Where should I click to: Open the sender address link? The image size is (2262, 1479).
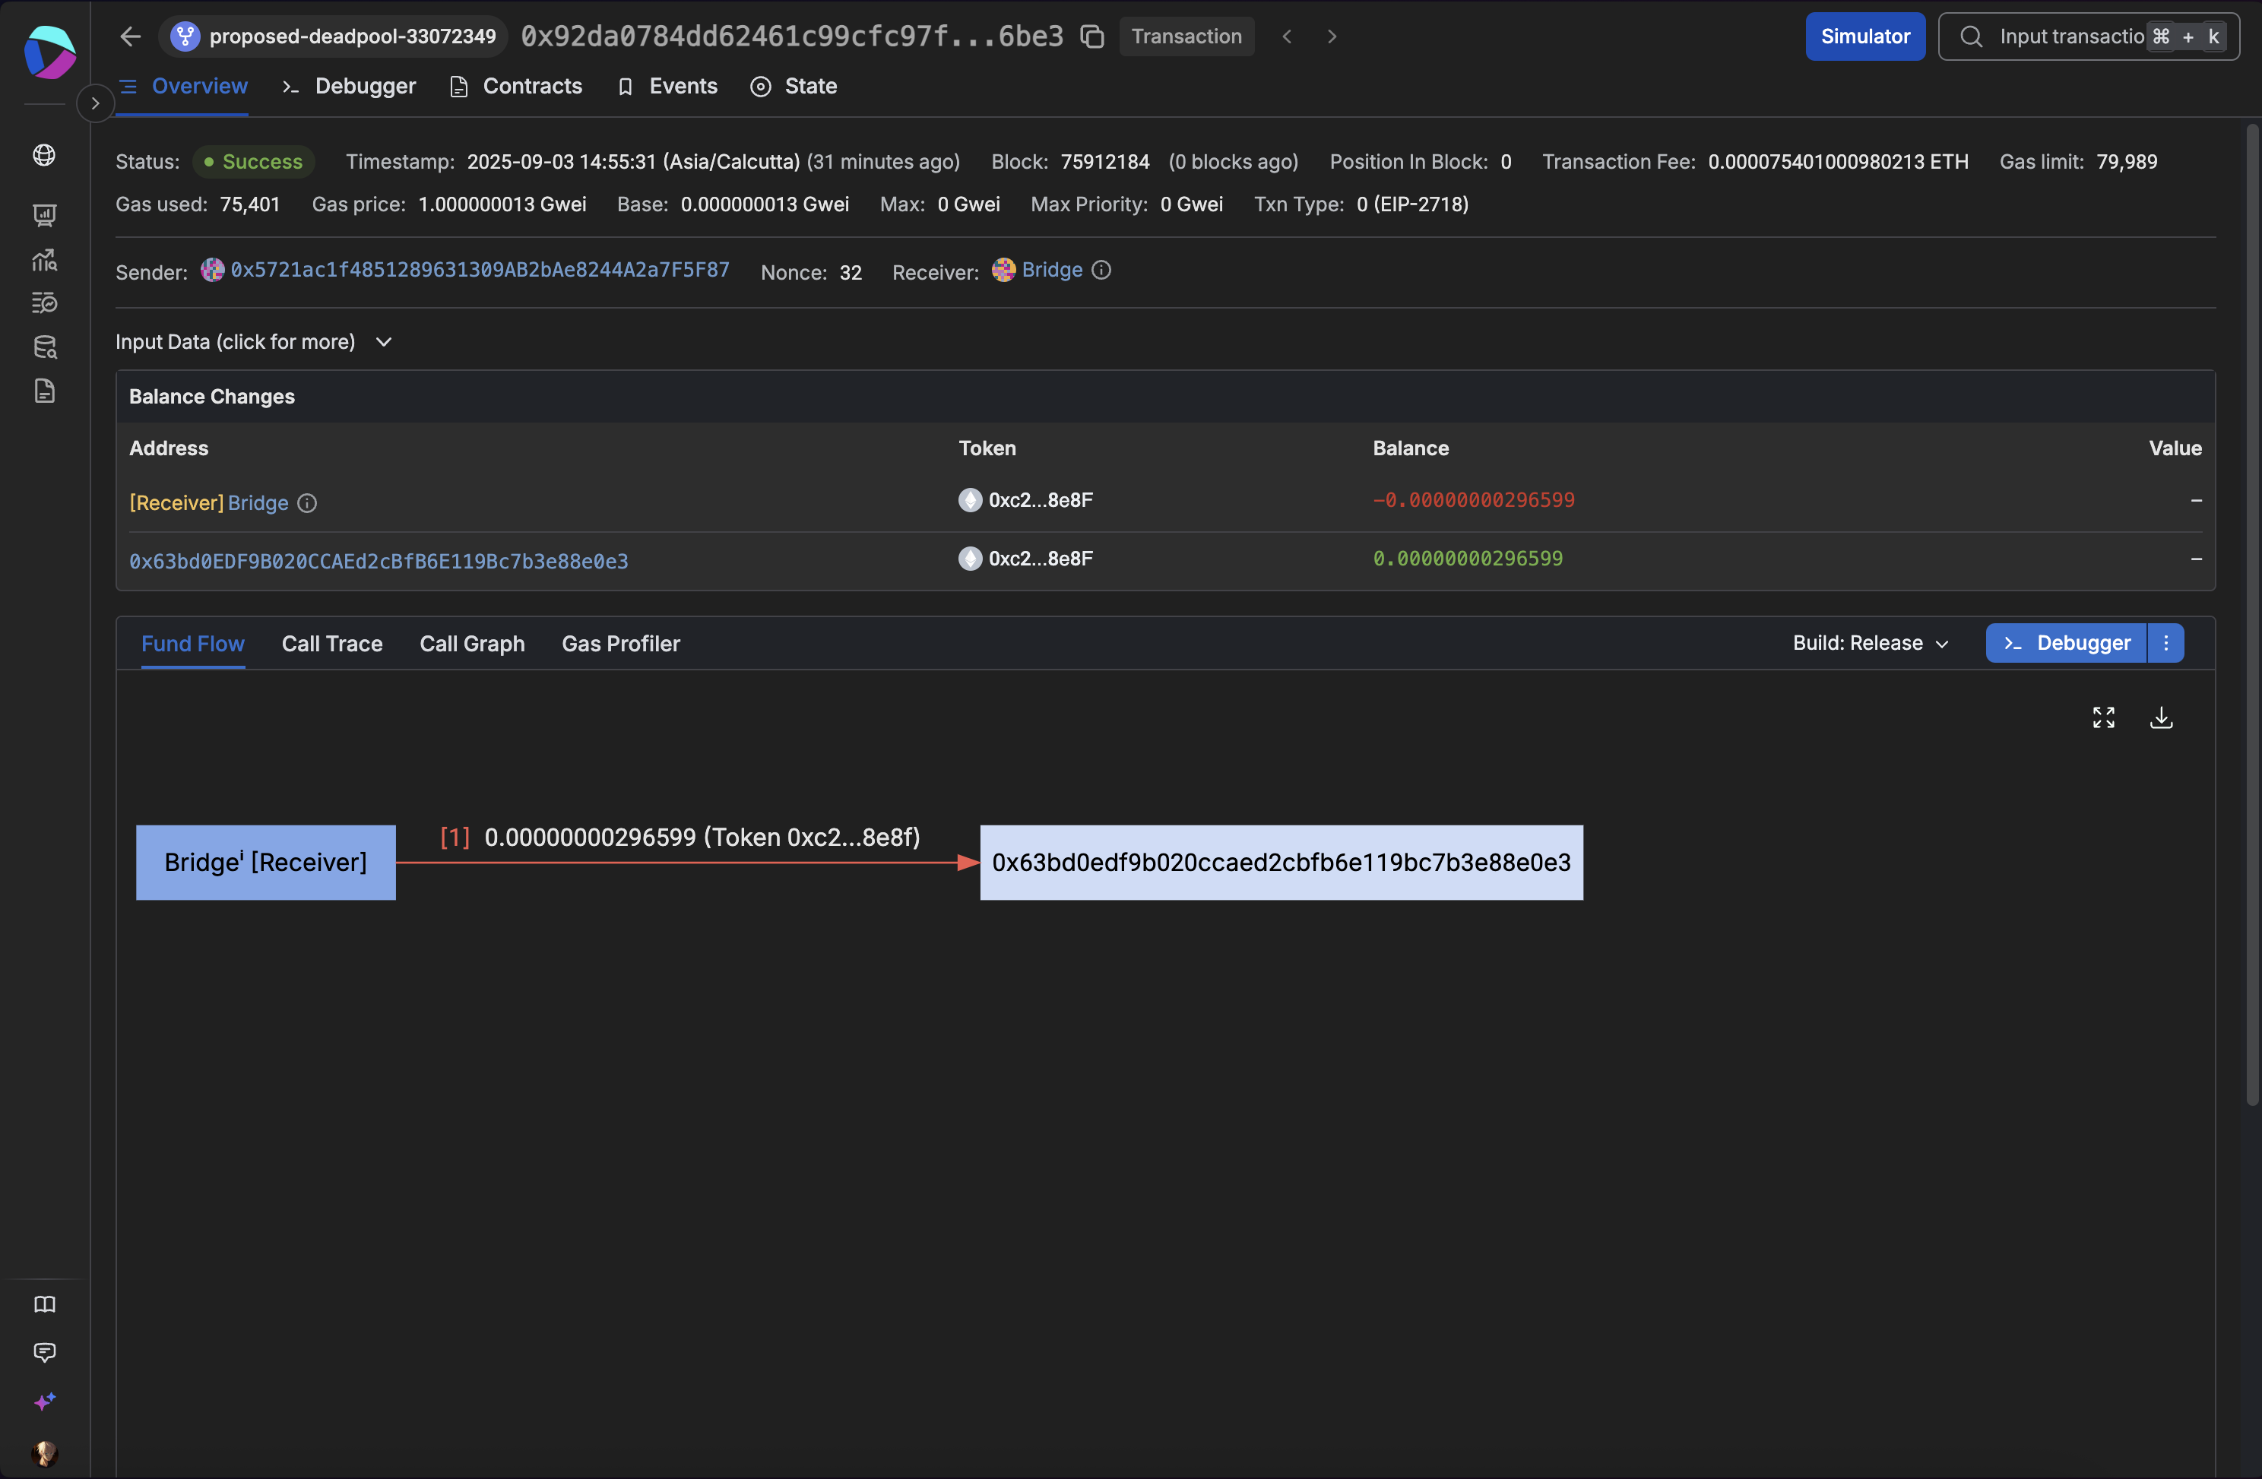coord(480,270)
